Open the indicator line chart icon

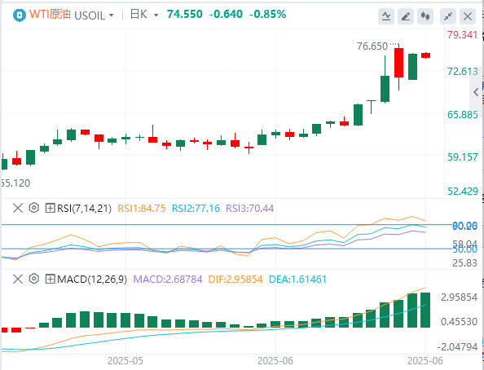coord(386,16)
